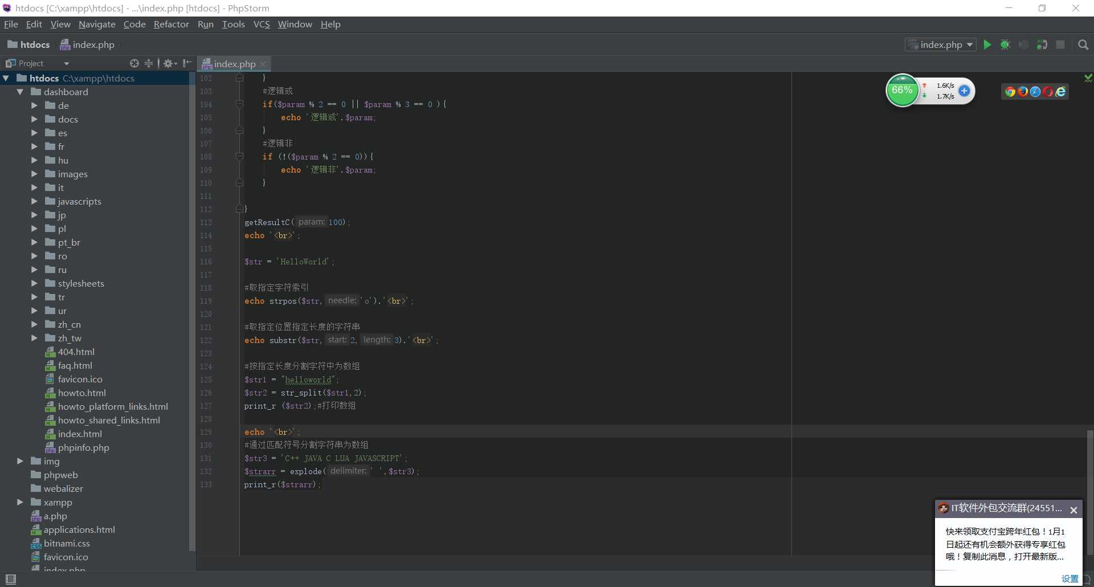The height and width of the screenshot is (587, 1094).
Task: Open the Navigate menu
Action: (x=97, y=24)
